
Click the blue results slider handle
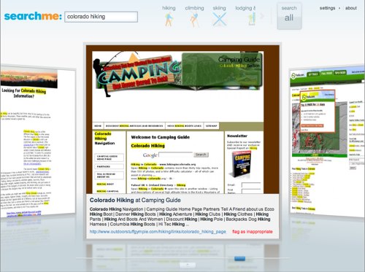click(x=239, y=258)
